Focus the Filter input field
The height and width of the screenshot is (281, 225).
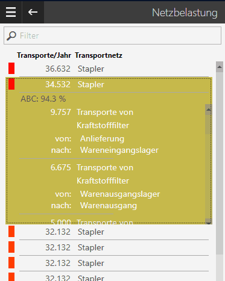point(112,36)
